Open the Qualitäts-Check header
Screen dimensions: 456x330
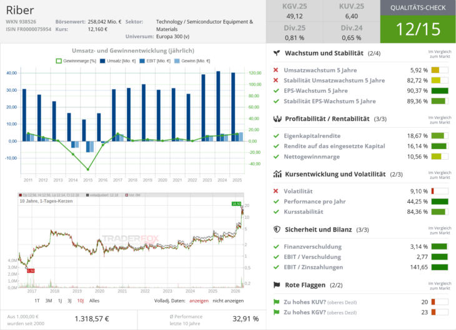(x=418, y=8)
